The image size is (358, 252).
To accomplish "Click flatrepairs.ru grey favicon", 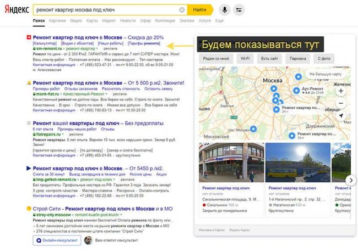I will coord(29,123).
